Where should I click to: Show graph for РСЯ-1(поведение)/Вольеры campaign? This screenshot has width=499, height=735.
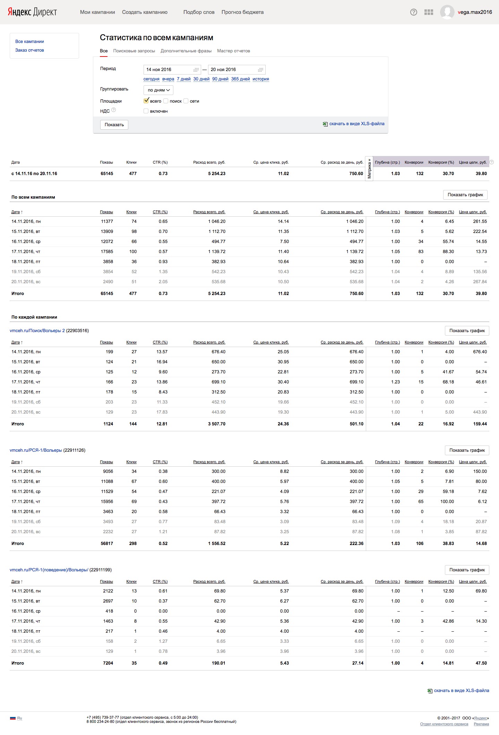coord(467,570)
